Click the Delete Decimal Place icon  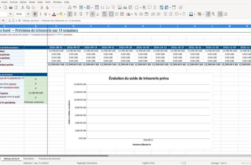pyautogui.click(x=158, y=14)
